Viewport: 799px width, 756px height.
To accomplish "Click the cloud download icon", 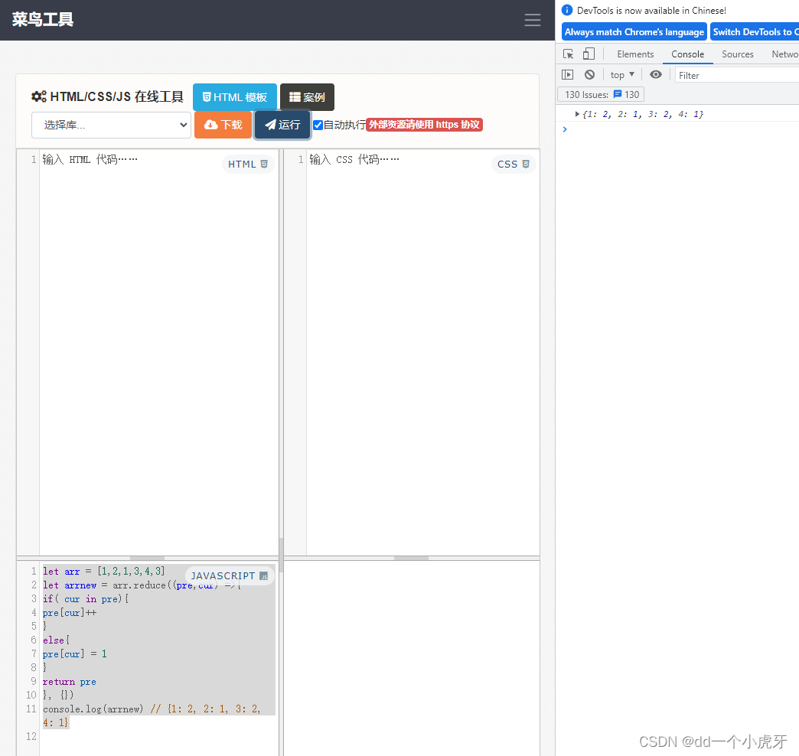I will tap(211, 125).
